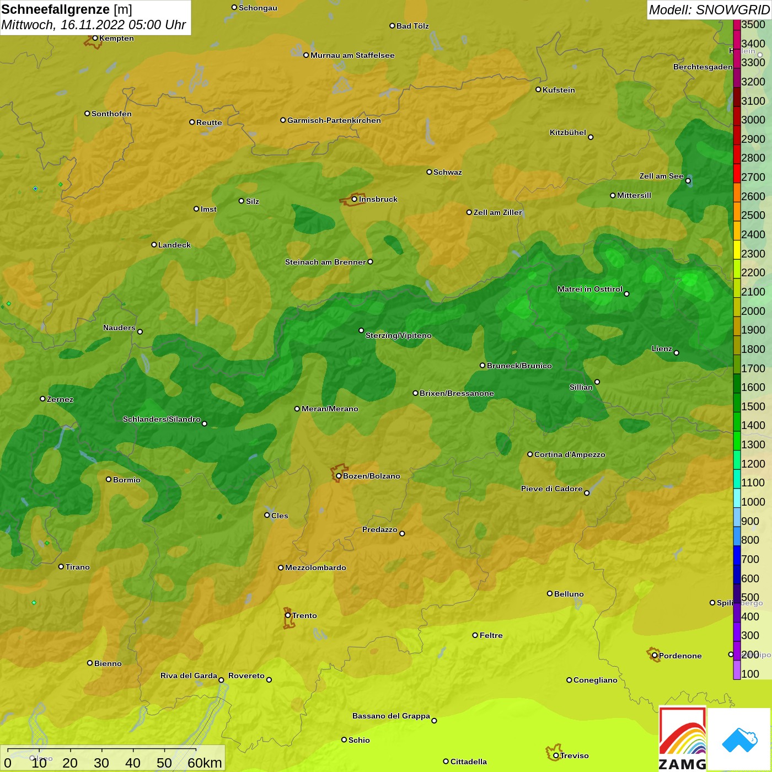Click the Zernez location dot
772x772 pixels.
tap(42, 399)
